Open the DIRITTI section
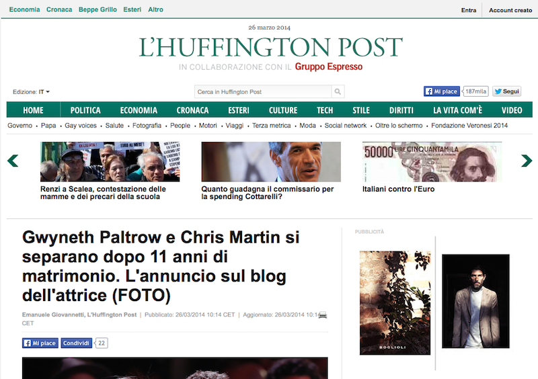The width and height of the screenshot is (538, 379). coord(401,110)
